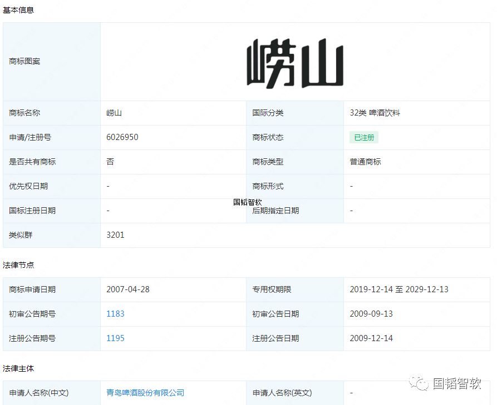The width and height of the screenshot is (497, 405).
Task: Select initial announcement date 2009-09-13
Action: [x=371, y=314]
